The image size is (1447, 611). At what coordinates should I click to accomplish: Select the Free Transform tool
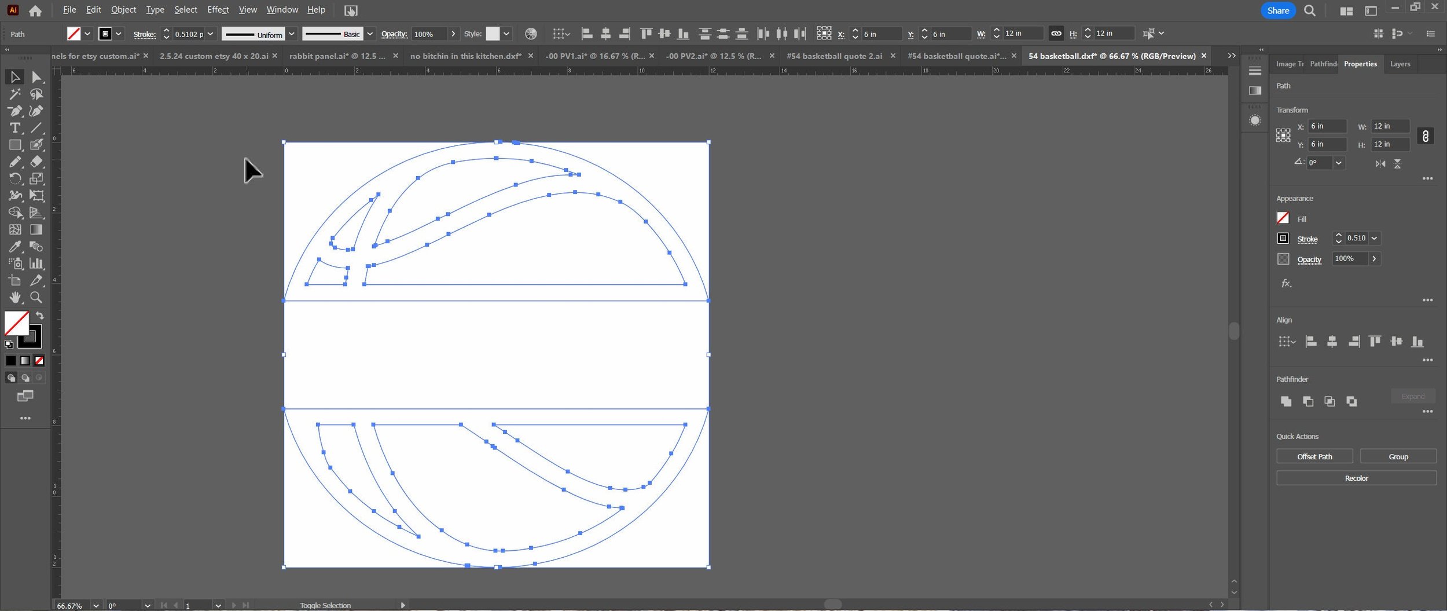(36, 196)
